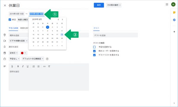Switch to the 予定の詳細 tab
178x107 pixels.
tap(13, 28)
